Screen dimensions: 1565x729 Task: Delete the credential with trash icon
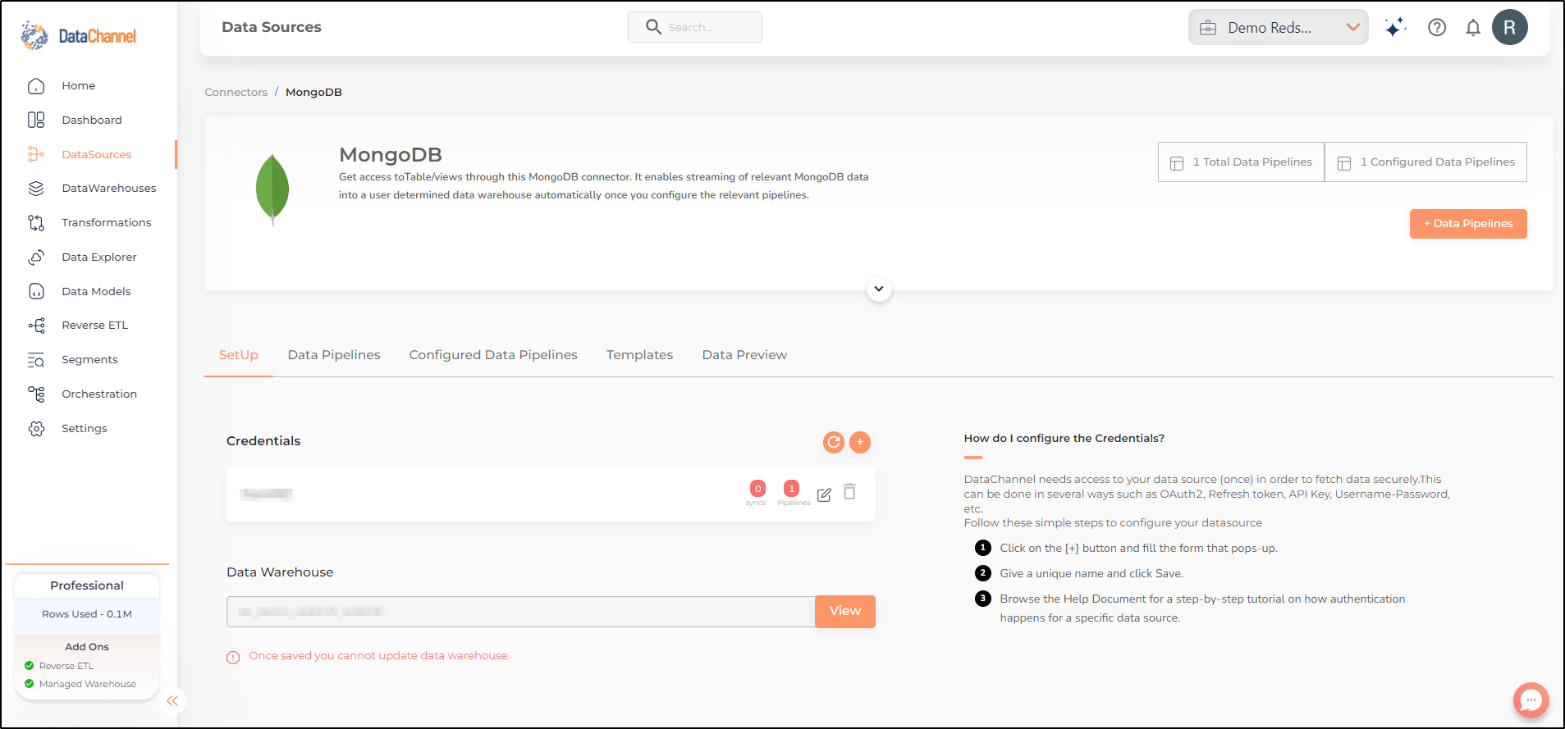(849, 491)
